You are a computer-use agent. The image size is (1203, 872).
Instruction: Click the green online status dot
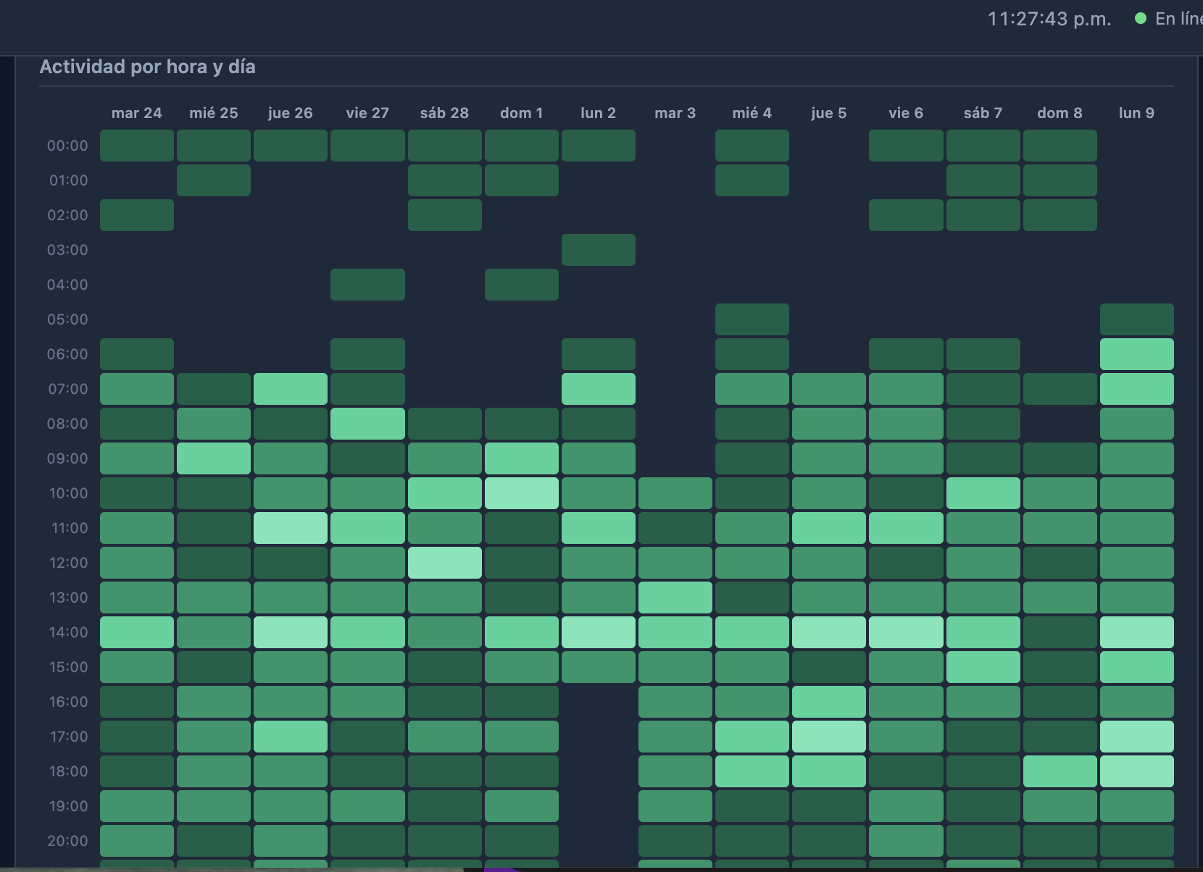(1141, 19)
